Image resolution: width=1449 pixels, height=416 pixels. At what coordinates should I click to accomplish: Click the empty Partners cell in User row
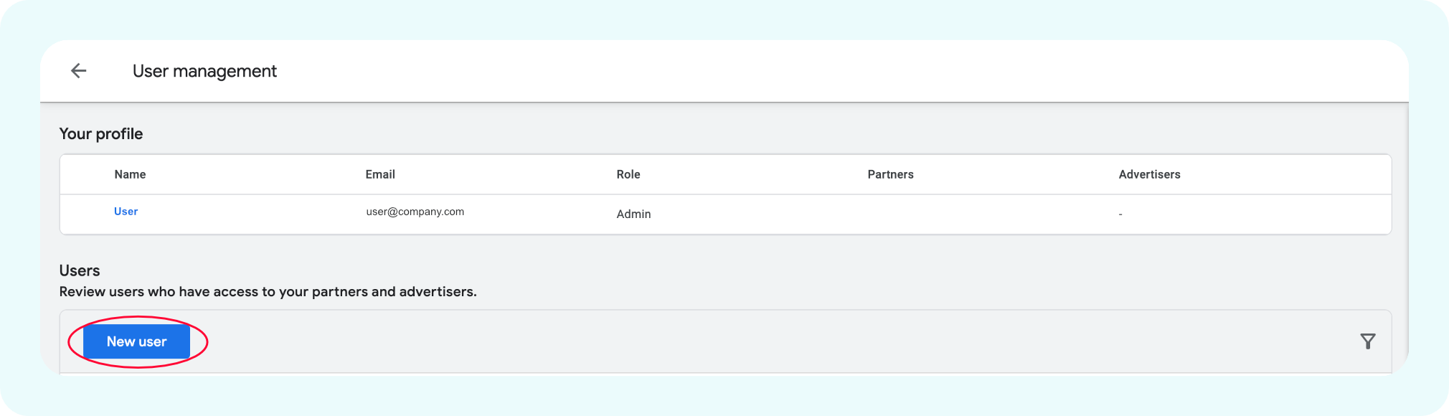coord(933,214)
